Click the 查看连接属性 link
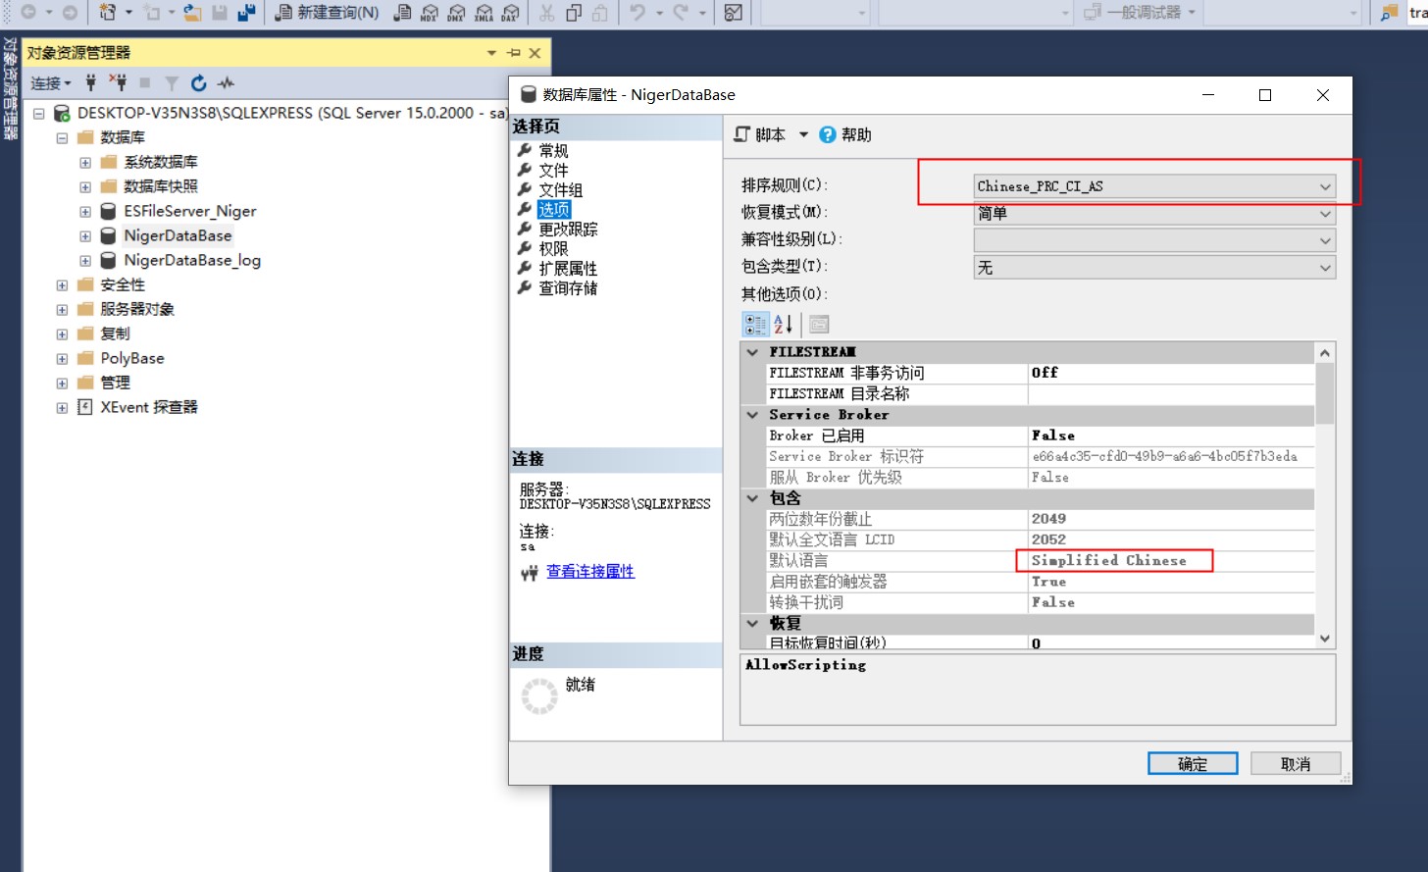Image resolution: width=1428 pixels, height=872 pixels. tap(590, 571)
